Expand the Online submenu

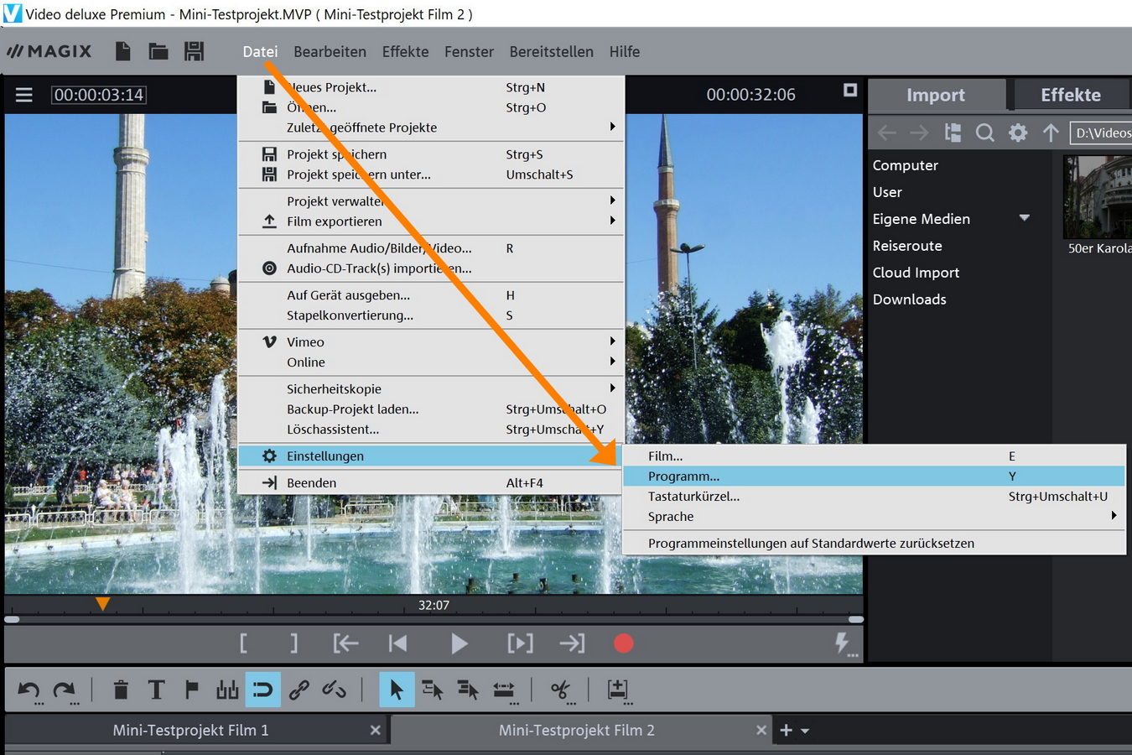[431, 362]
